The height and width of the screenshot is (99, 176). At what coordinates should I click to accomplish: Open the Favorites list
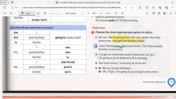tap(153, 7)
